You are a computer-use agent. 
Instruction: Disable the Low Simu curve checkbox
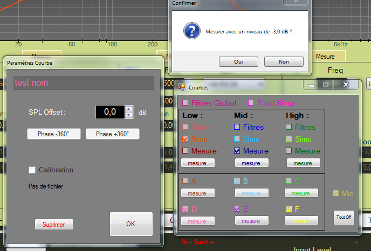pos(185,139)
